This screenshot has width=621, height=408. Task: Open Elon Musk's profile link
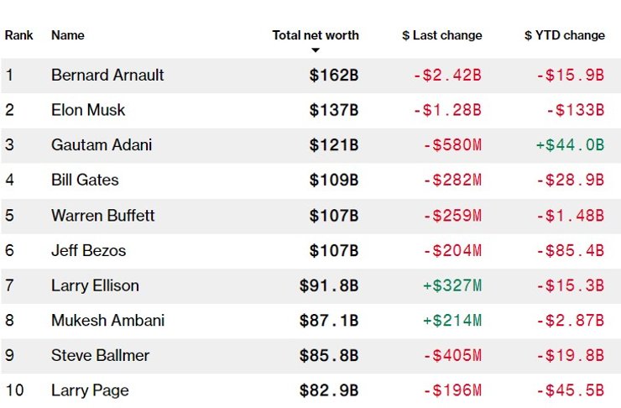click(x=89, y=110)
